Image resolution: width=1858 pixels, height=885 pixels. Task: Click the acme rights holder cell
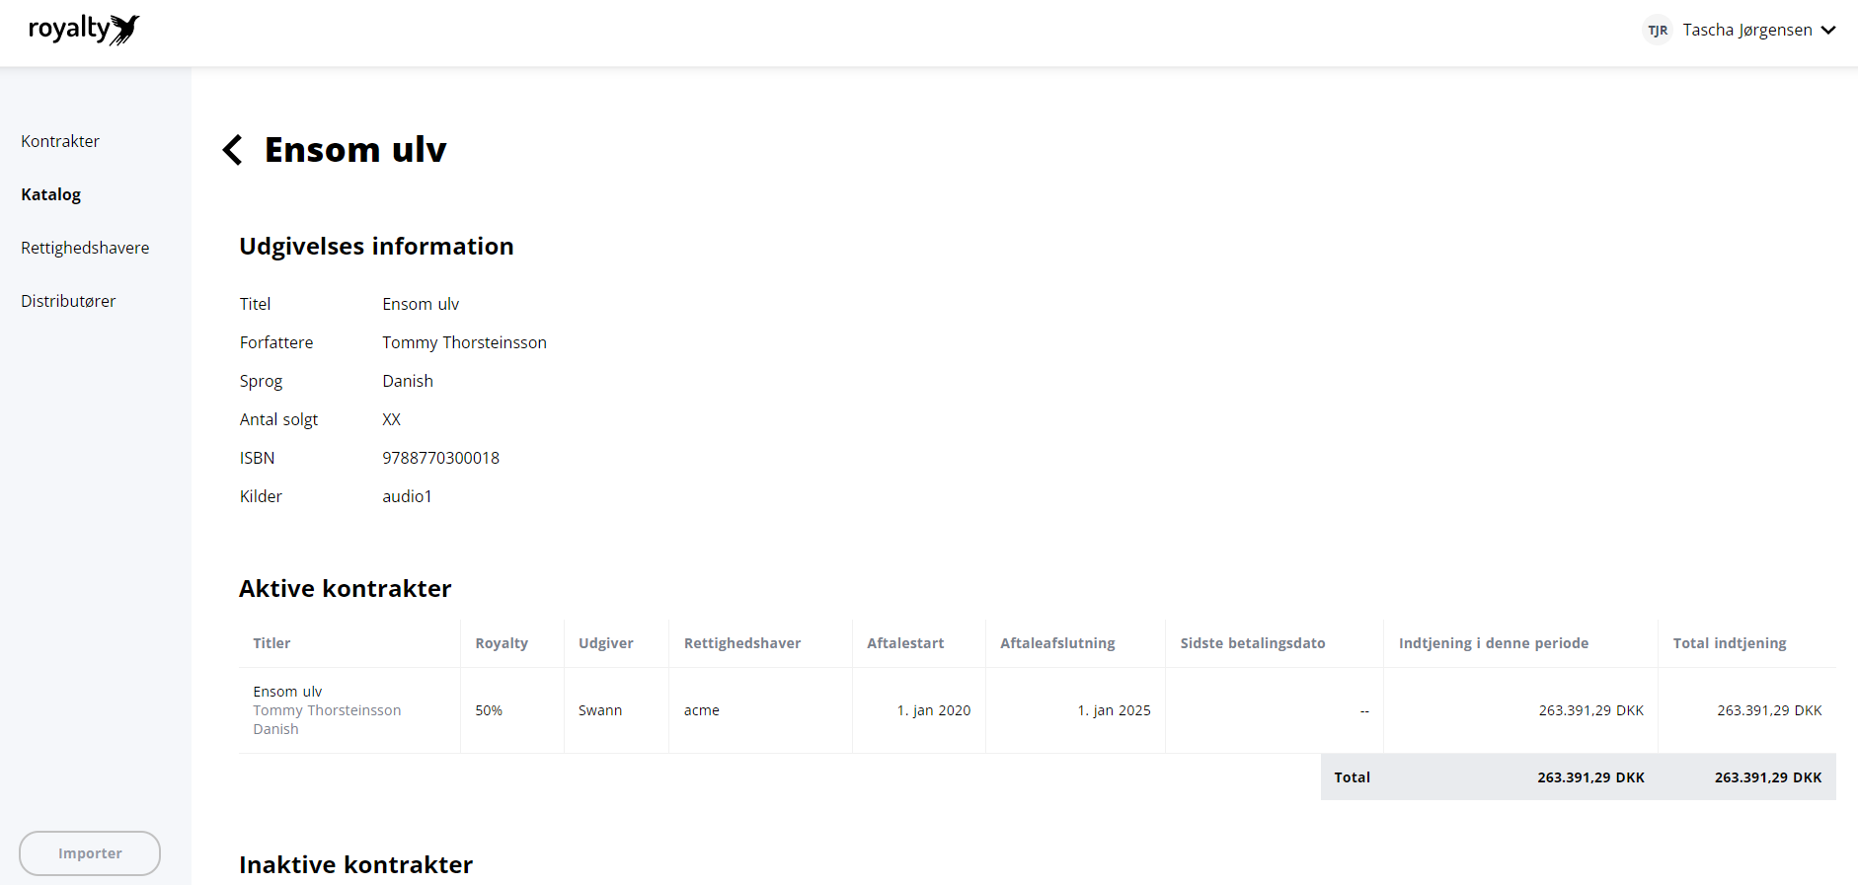[702, 710]
